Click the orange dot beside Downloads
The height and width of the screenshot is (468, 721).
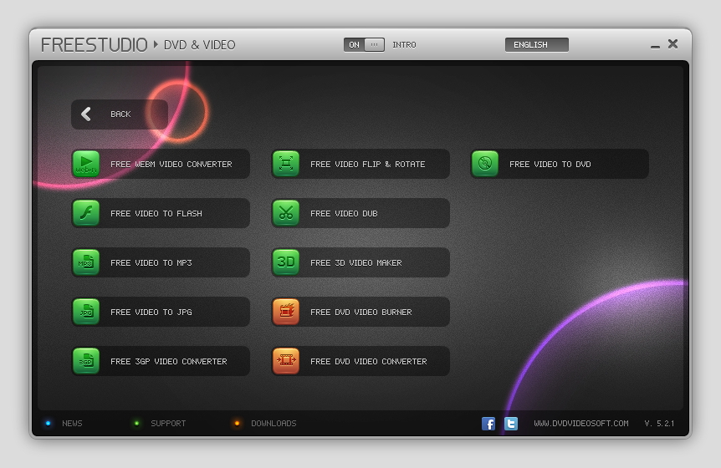(x=237, y=424)
